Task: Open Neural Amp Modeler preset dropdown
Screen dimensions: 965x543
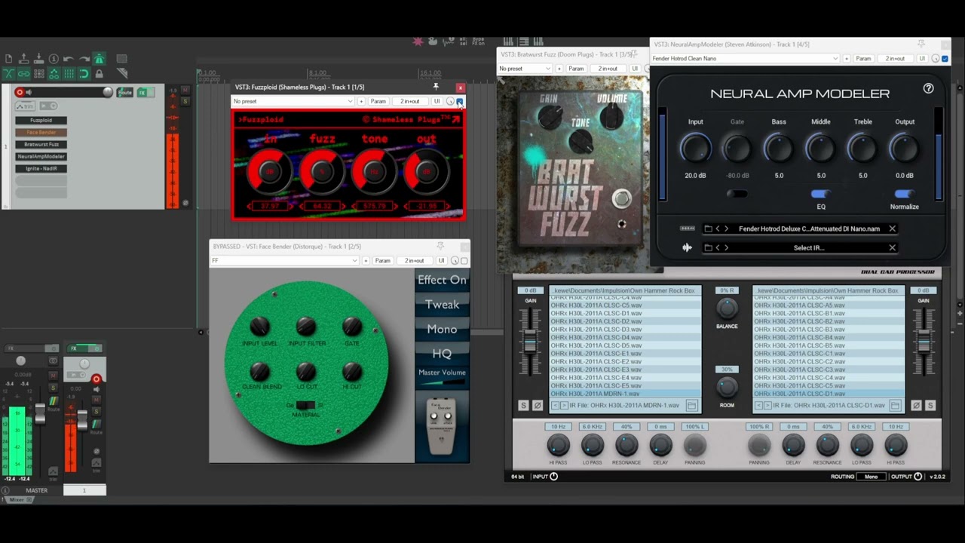Action: click(x=745, y=58)
